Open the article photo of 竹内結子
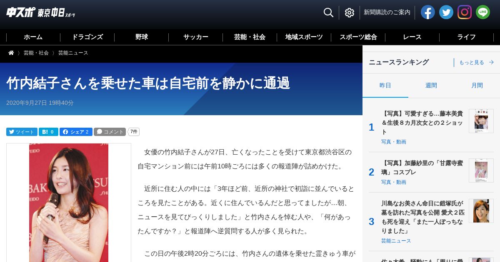 click(x=69, y=203)
